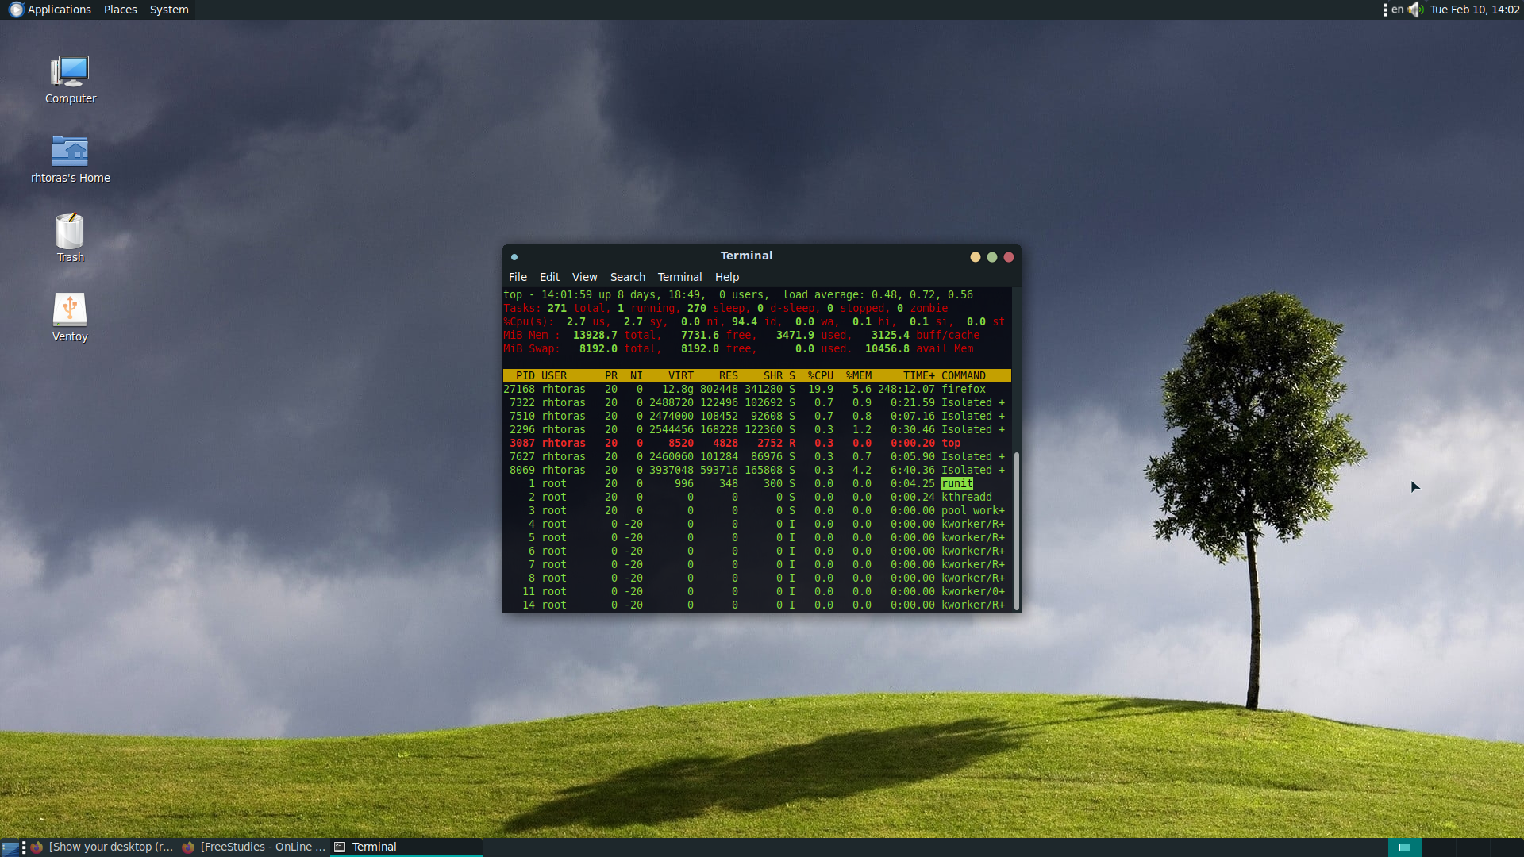The image size is (1524, 857).
Task: Open the Search menu in Terminal
Action: click(x=627, y=277)
